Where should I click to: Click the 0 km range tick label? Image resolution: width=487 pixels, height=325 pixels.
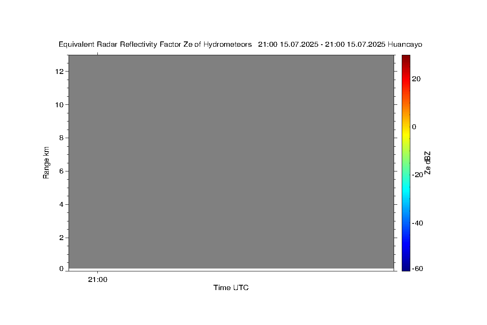(x=62, y=269)
